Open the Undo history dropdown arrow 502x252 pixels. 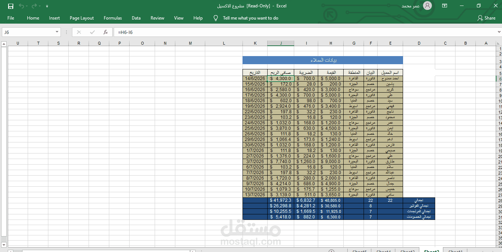click(x=27, y=6)
